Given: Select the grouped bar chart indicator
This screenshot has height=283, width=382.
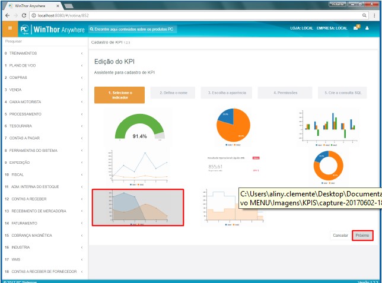Looking at the screenshot, I should pyautogui.click(x=328, y=128).
